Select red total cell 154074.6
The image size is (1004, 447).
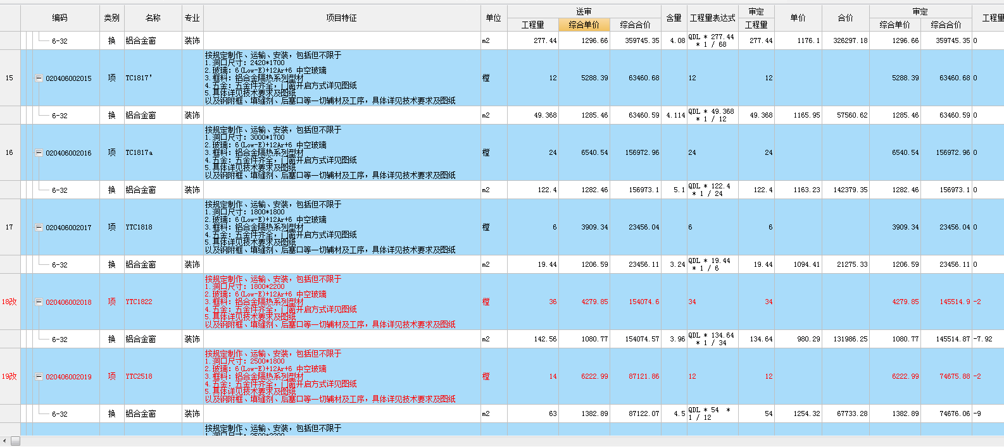click(x=636, y=302)
